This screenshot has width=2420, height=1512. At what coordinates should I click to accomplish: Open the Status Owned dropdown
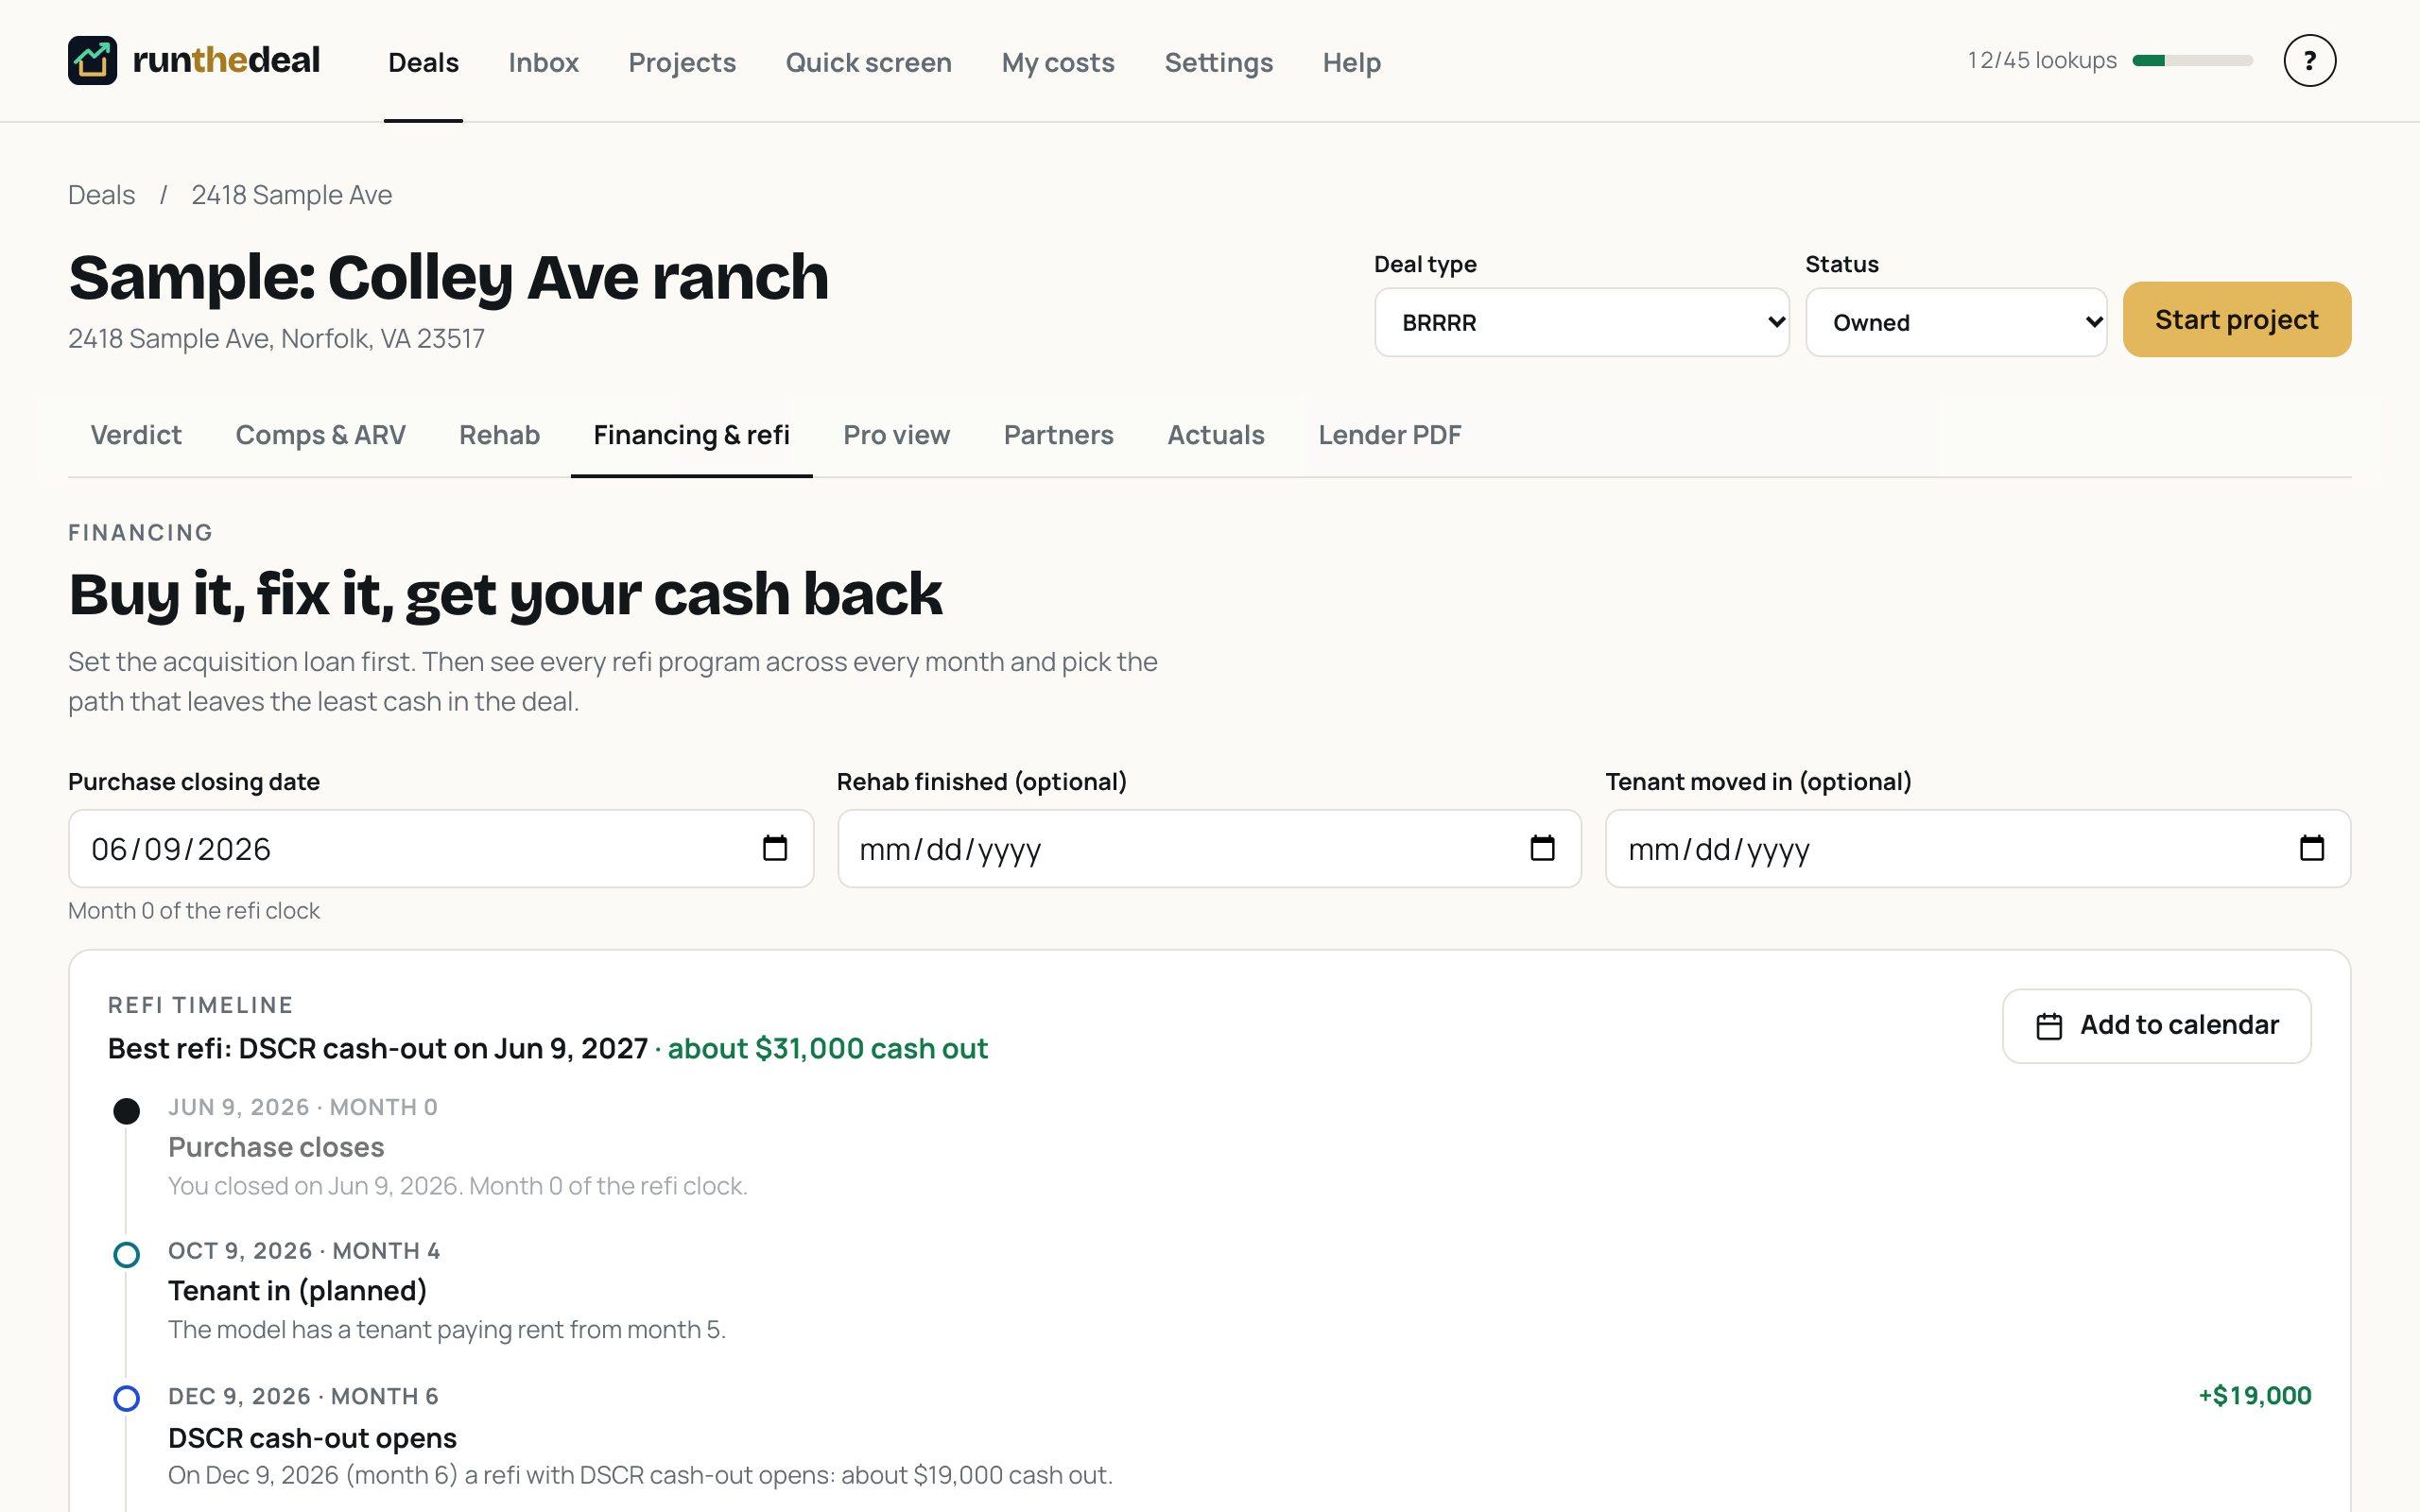(x=1955, y=322)
